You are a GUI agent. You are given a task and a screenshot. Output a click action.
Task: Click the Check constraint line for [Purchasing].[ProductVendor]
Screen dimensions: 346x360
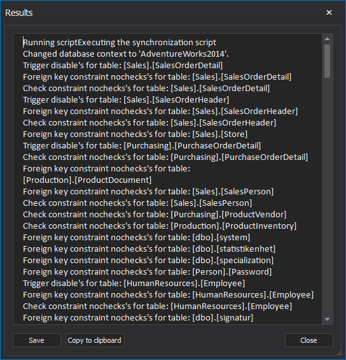[155, 215]
